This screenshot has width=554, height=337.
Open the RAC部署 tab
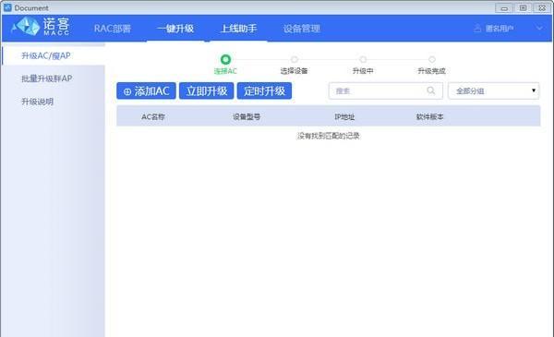click(113, 29)
